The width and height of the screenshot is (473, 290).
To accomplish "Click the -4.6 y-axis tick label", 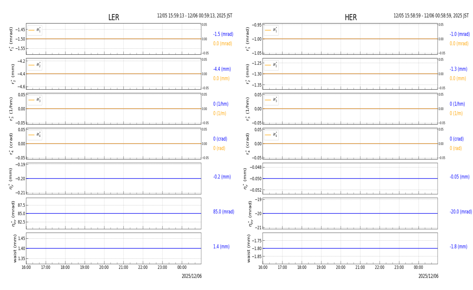I will 21,87.
